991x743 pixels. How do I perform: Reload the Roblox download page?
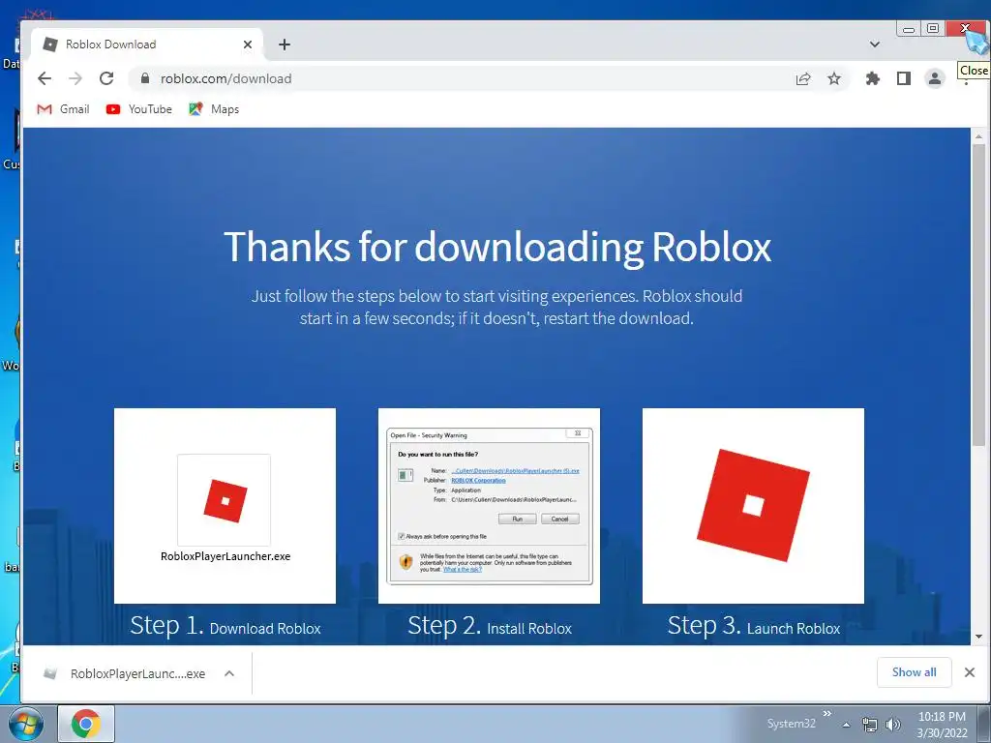(106, 78)
